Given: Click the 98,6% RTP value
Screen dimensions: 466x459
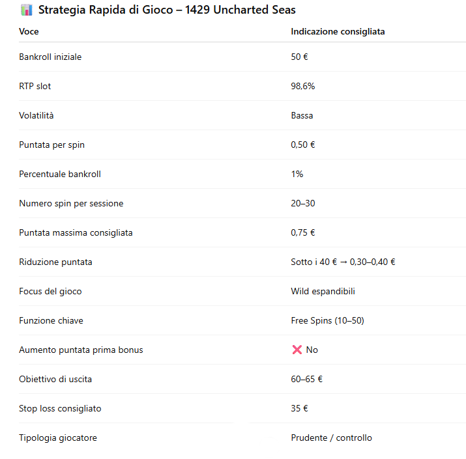Looking at the screenshot, I should pyautogui.click(x=303, y=87).
